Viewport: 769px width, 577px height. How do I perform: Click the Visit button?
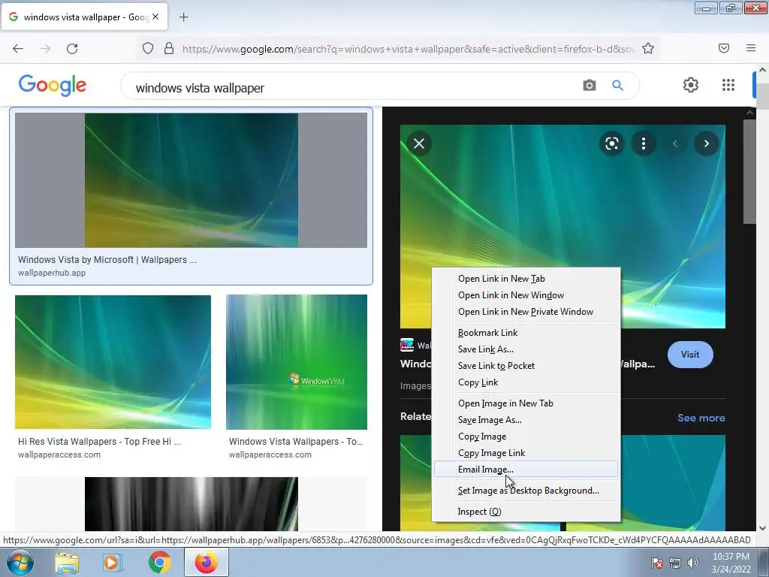tap(690, 355)
